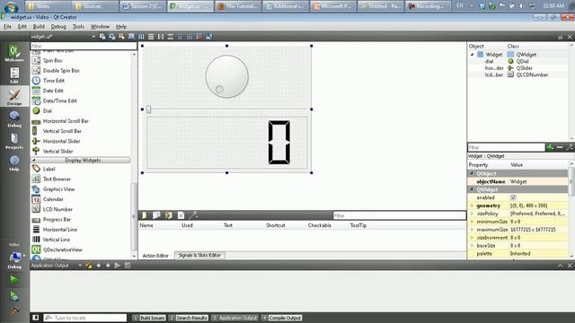Focus the Type to locate field
Image resolution: width=575 pixels, height=323 pixels.
click(85, 318)
